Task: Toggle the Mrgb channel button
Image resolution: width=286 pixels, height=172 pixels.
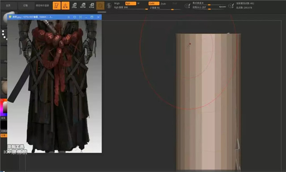Action: pyautogui.click(x=117, y=4)
